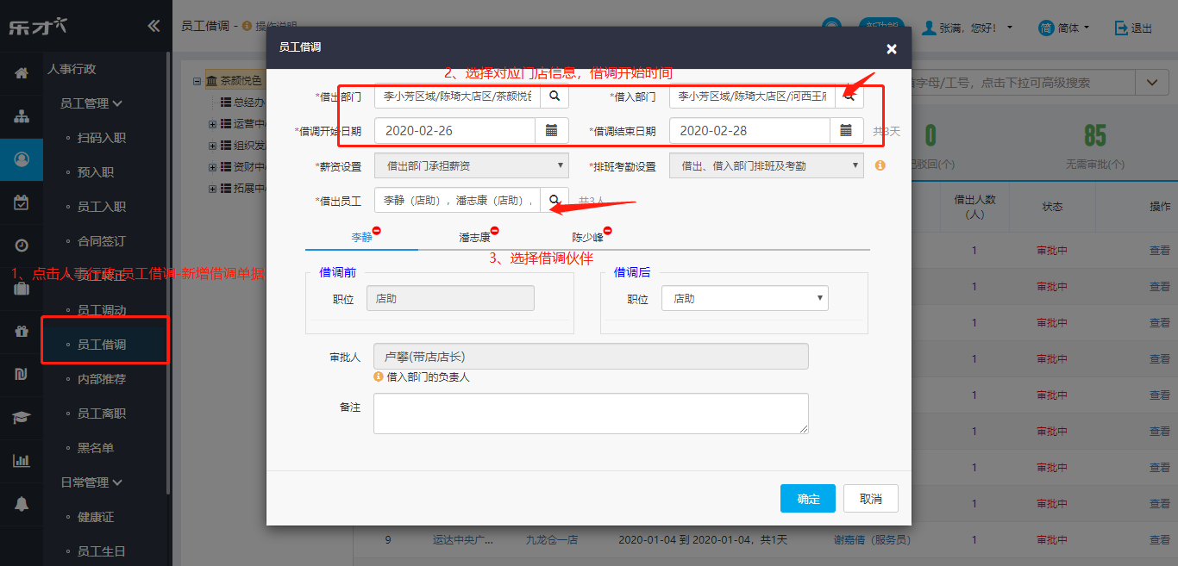The height and width of the screenshot is (566, 1178).
Task: Expand the 组织发 tree node
Action: click(212, 146)
